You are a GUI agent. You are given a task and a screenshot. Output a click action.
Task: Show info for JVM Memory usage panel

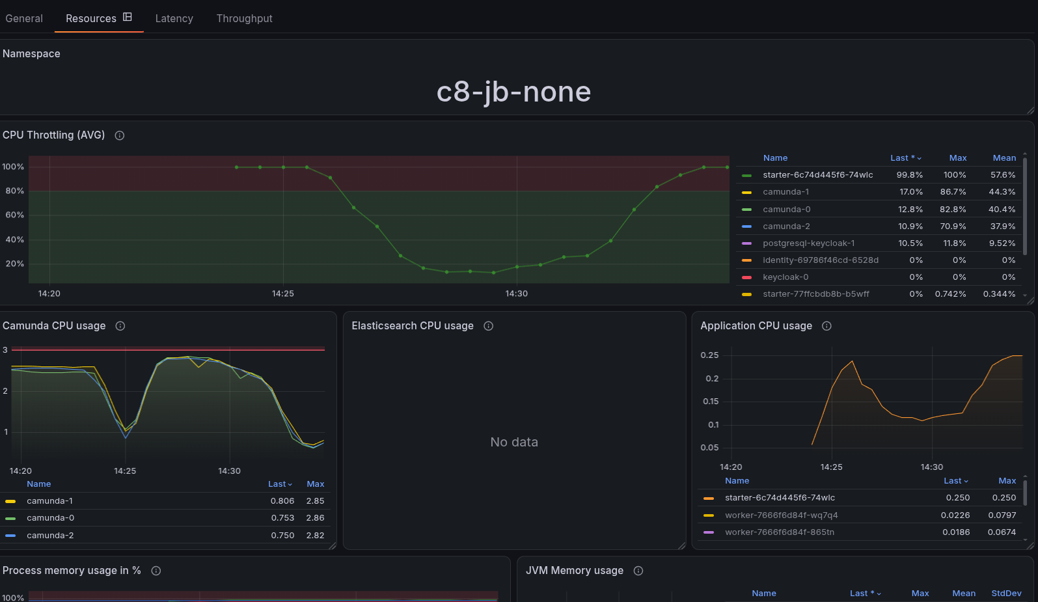tap(638, 571)
